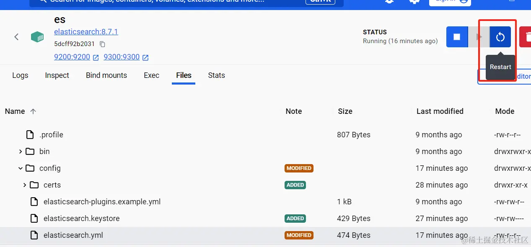Select the .profile file name
531x247 pixels.
[51, 135]
